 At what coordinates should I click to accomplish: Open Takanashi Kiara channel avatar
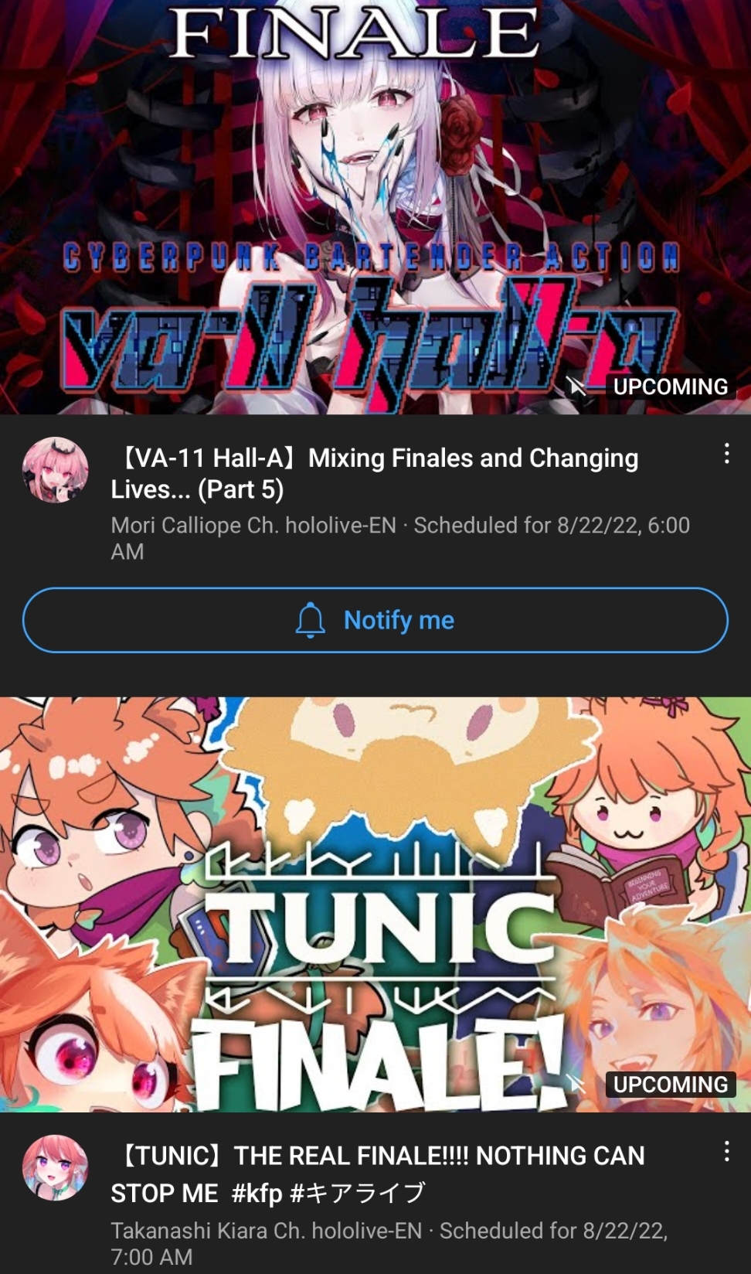56,1167
